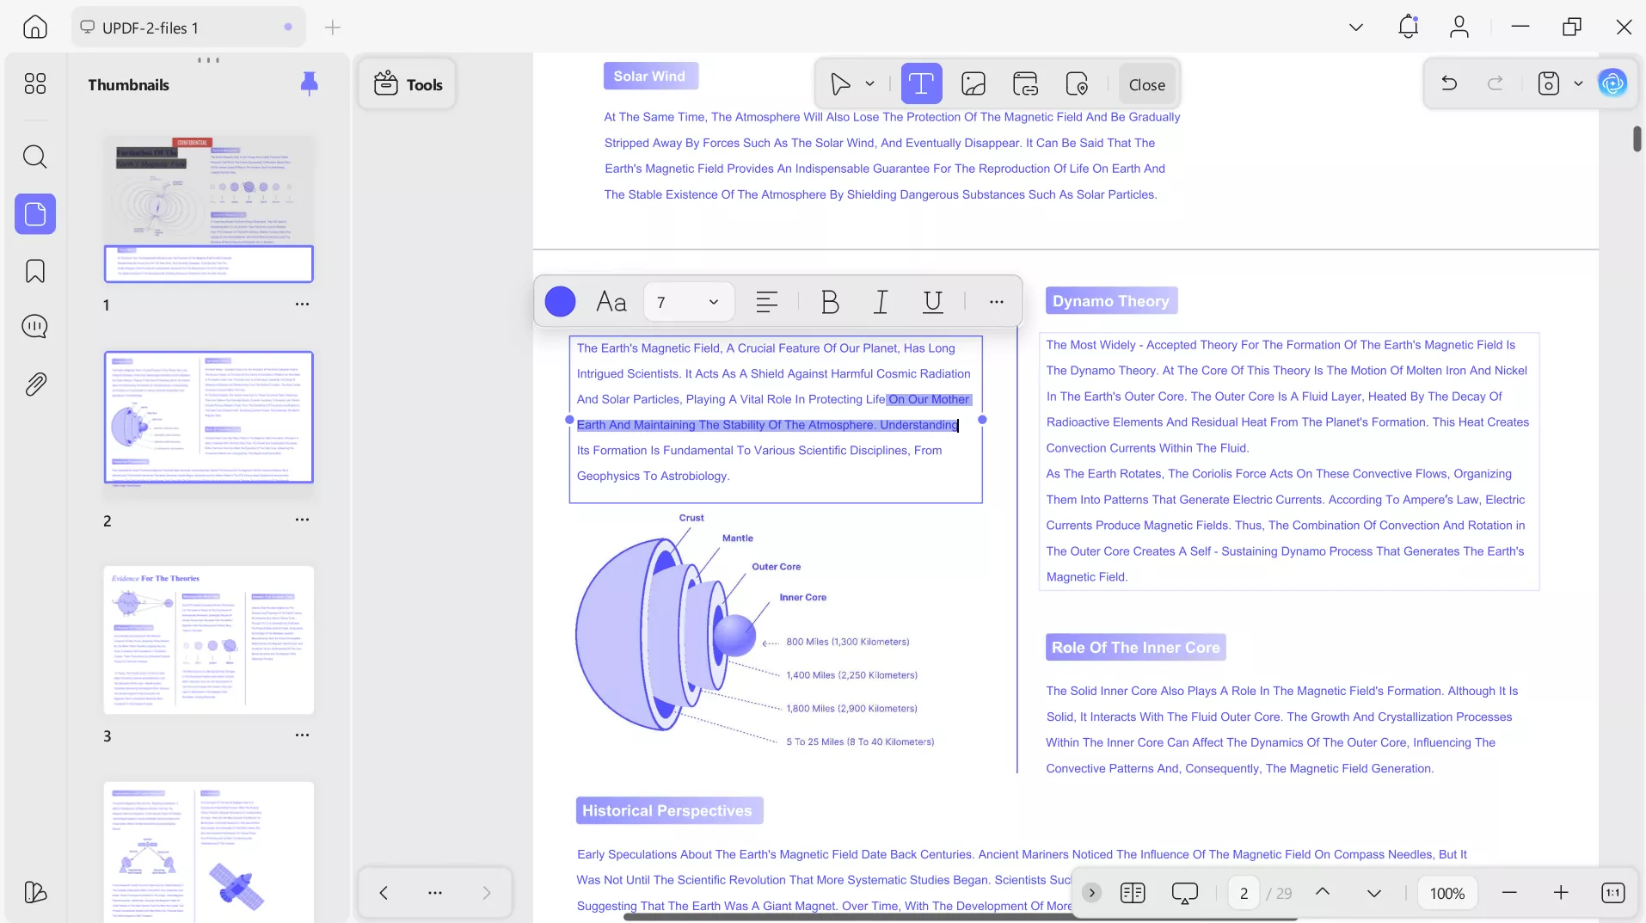Image resolution: width=1646 pixels, height=923 pixels.
Task: Toggle Bold text formatting
Action: 829,302
